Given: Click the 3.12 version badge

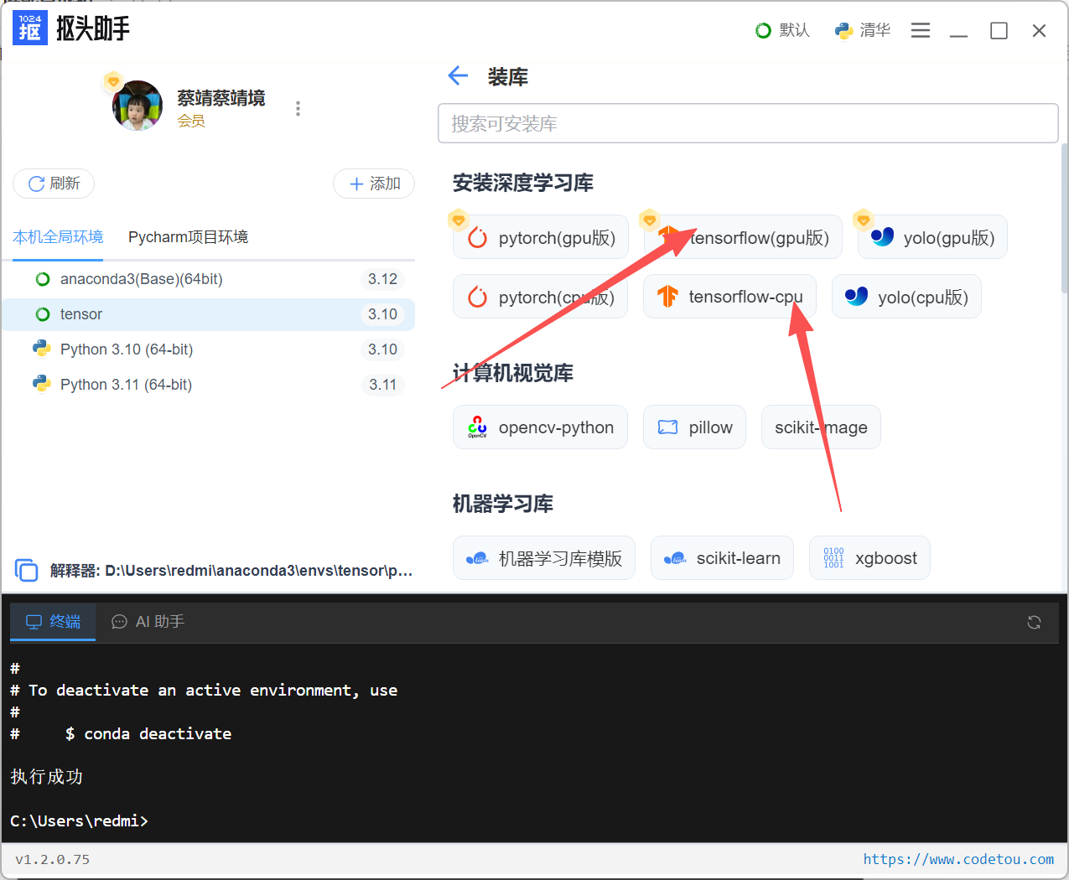Looking at the screenshot, I should [x=382, y=279].
